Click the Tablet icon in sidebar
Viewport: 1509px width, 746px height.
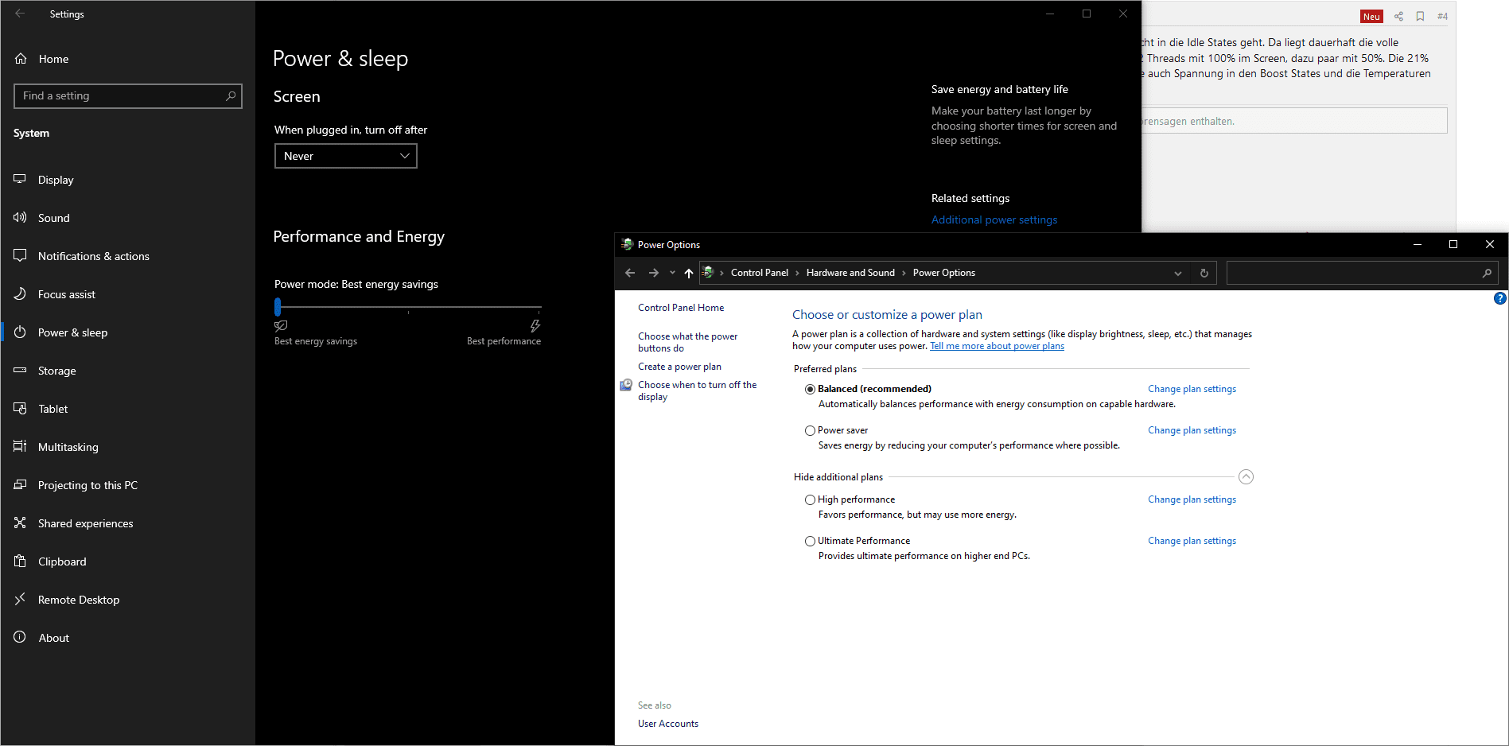(20, 409)
